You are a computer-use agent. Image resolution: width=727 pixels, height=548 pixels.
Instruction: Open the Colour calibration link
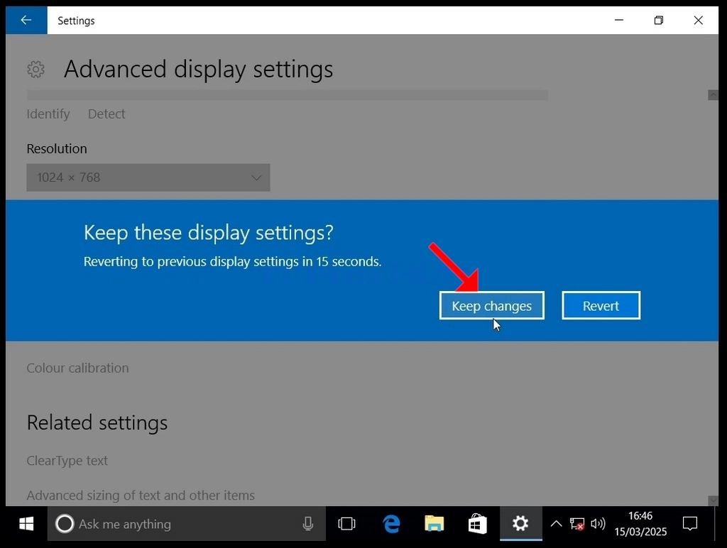(x=77, y=368)
